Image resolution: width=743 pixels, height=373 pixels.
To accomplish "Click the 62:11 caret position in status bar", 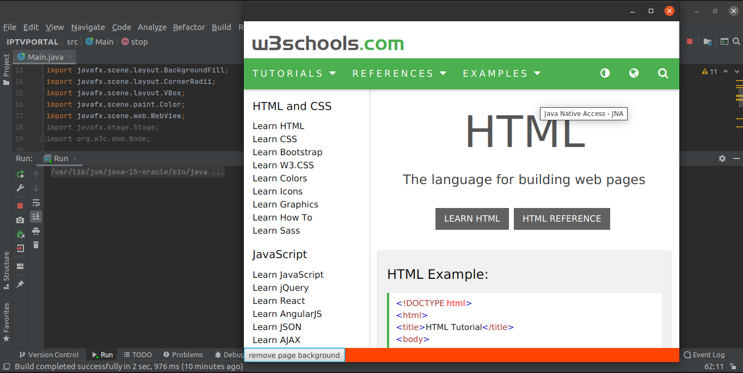I will pos(714,366).
